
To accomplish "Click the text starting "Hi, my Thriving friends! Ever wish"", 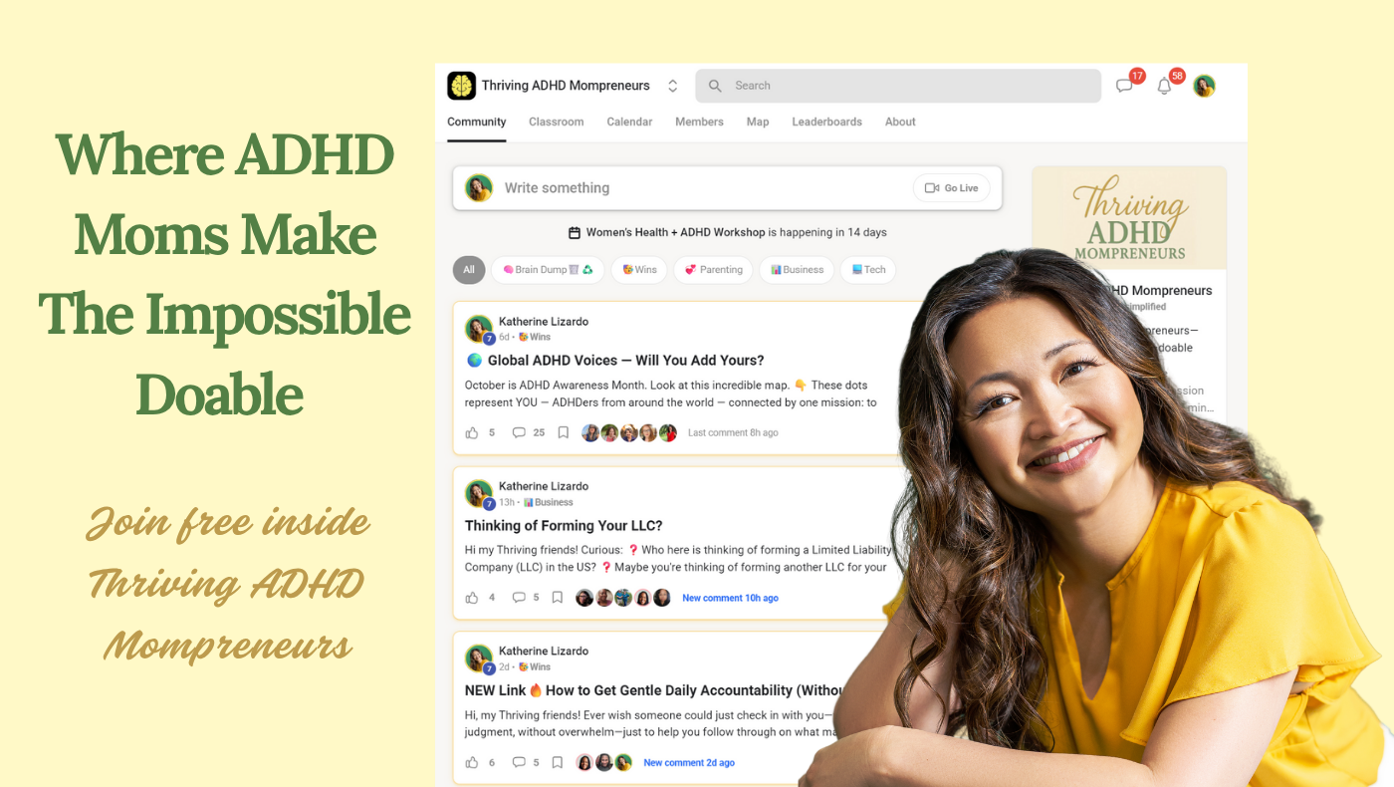I will (653, 723).
